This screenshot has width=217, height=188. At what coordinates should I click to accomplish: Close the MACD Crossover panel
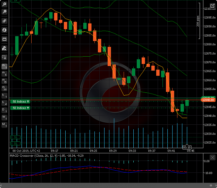pos(212,157)
